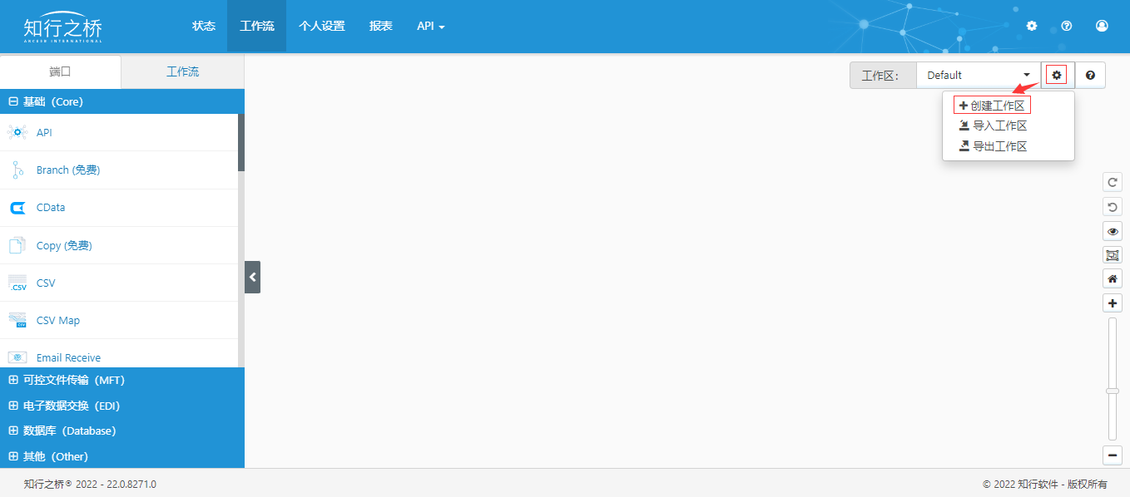Screen dimensions: 1130x497
Task: Click the zoom out minus button
Action: point(1113,455)
